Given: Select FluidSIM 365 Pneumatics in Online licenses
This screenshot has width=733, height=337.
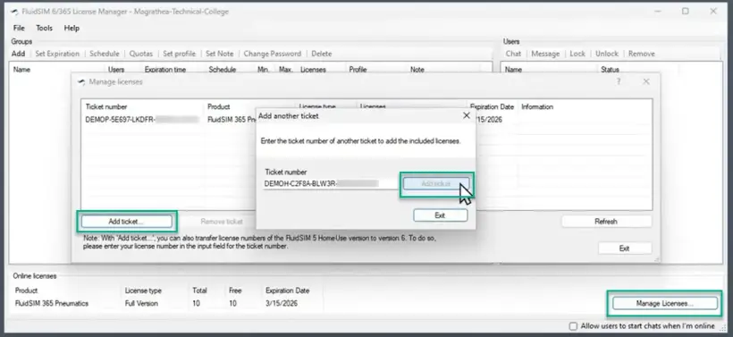Looking at the screenshot, I should pos(52,303).
